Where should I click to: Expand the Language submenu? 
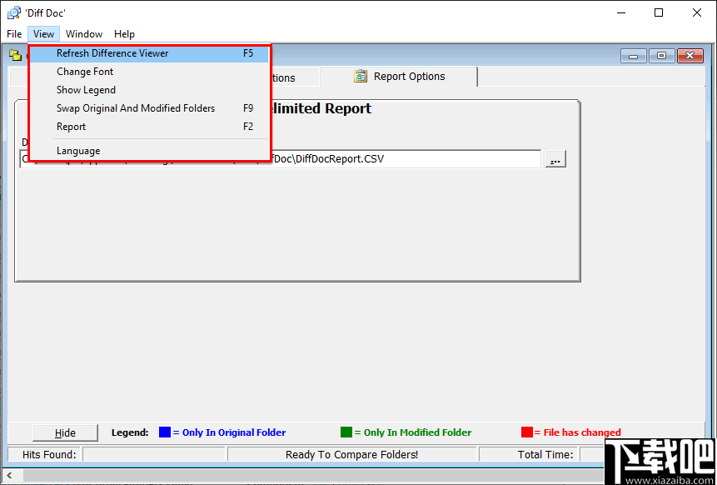pyautogui.click(x=77, y=150)
